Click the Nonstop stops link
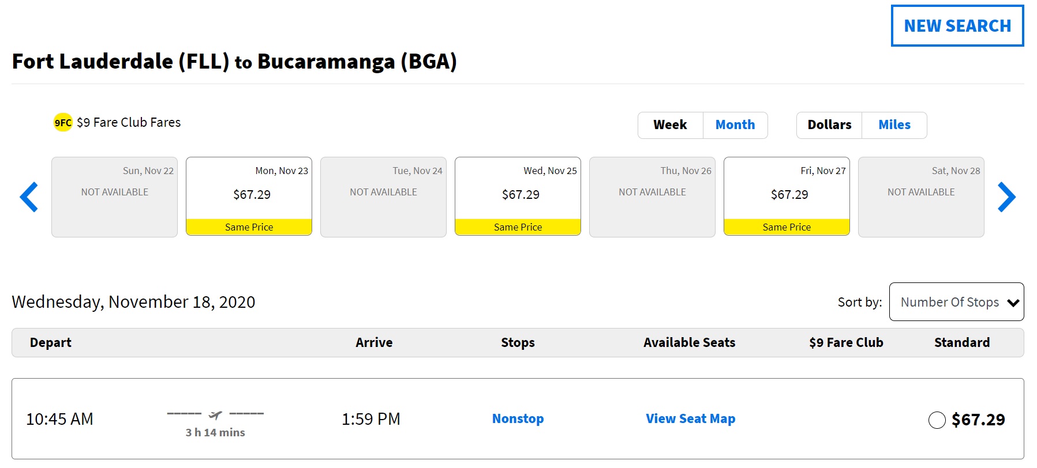The width and height of the screenshot is (1037, 468). pyautogui.click(x=518, y=419)
